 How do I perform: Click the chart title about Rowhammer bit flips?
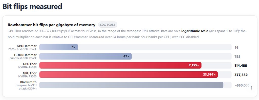click(x=52, y=25)
